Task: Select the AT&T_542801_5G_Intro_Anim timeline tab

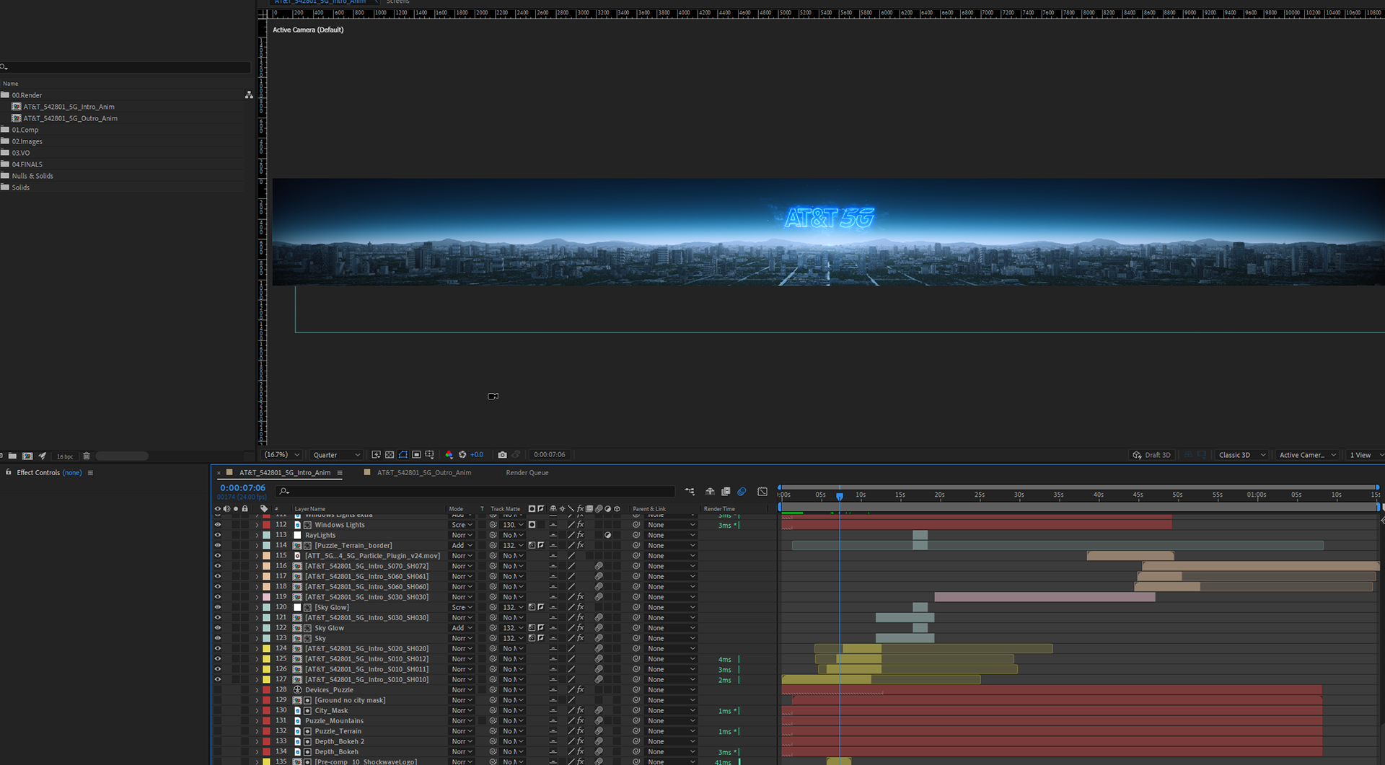Action: tap(285, 473)
